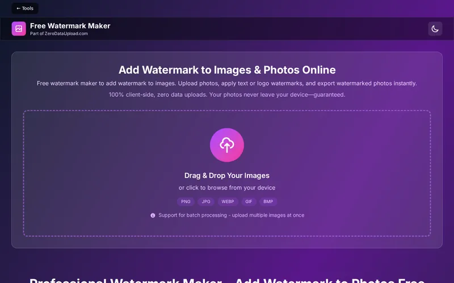This screenshot has height=283, width=454.
Task: Click the BMP format badge
Action: point(268,201)
